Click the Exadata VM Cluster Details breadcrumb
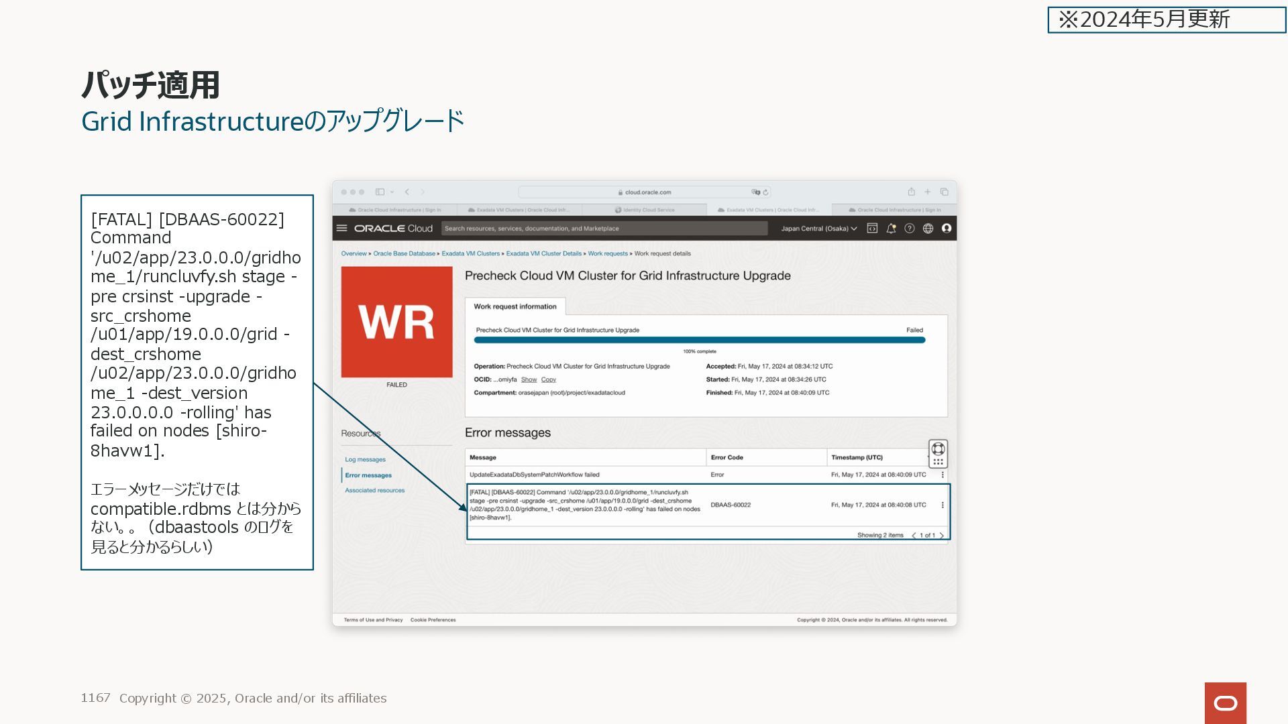The height and width of the screenshot is (724, 1288). [543, 253]
